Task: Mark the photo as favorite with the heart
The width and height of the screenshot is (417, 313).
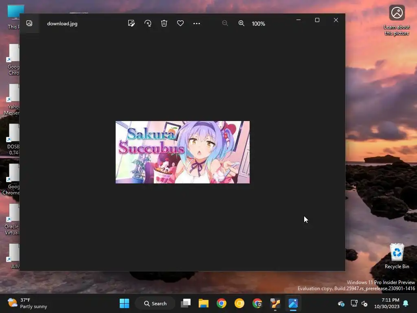Action: [x=180, y=23]
